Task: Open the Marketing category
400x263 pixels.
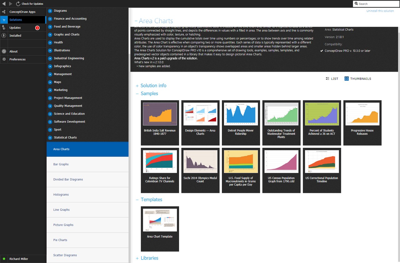Action: [61, 90]
